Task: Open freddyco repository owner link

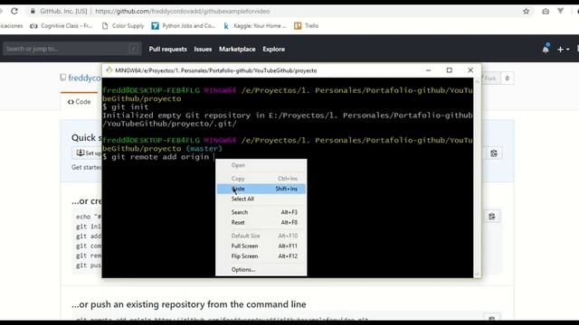Action: tap(84, 78)
